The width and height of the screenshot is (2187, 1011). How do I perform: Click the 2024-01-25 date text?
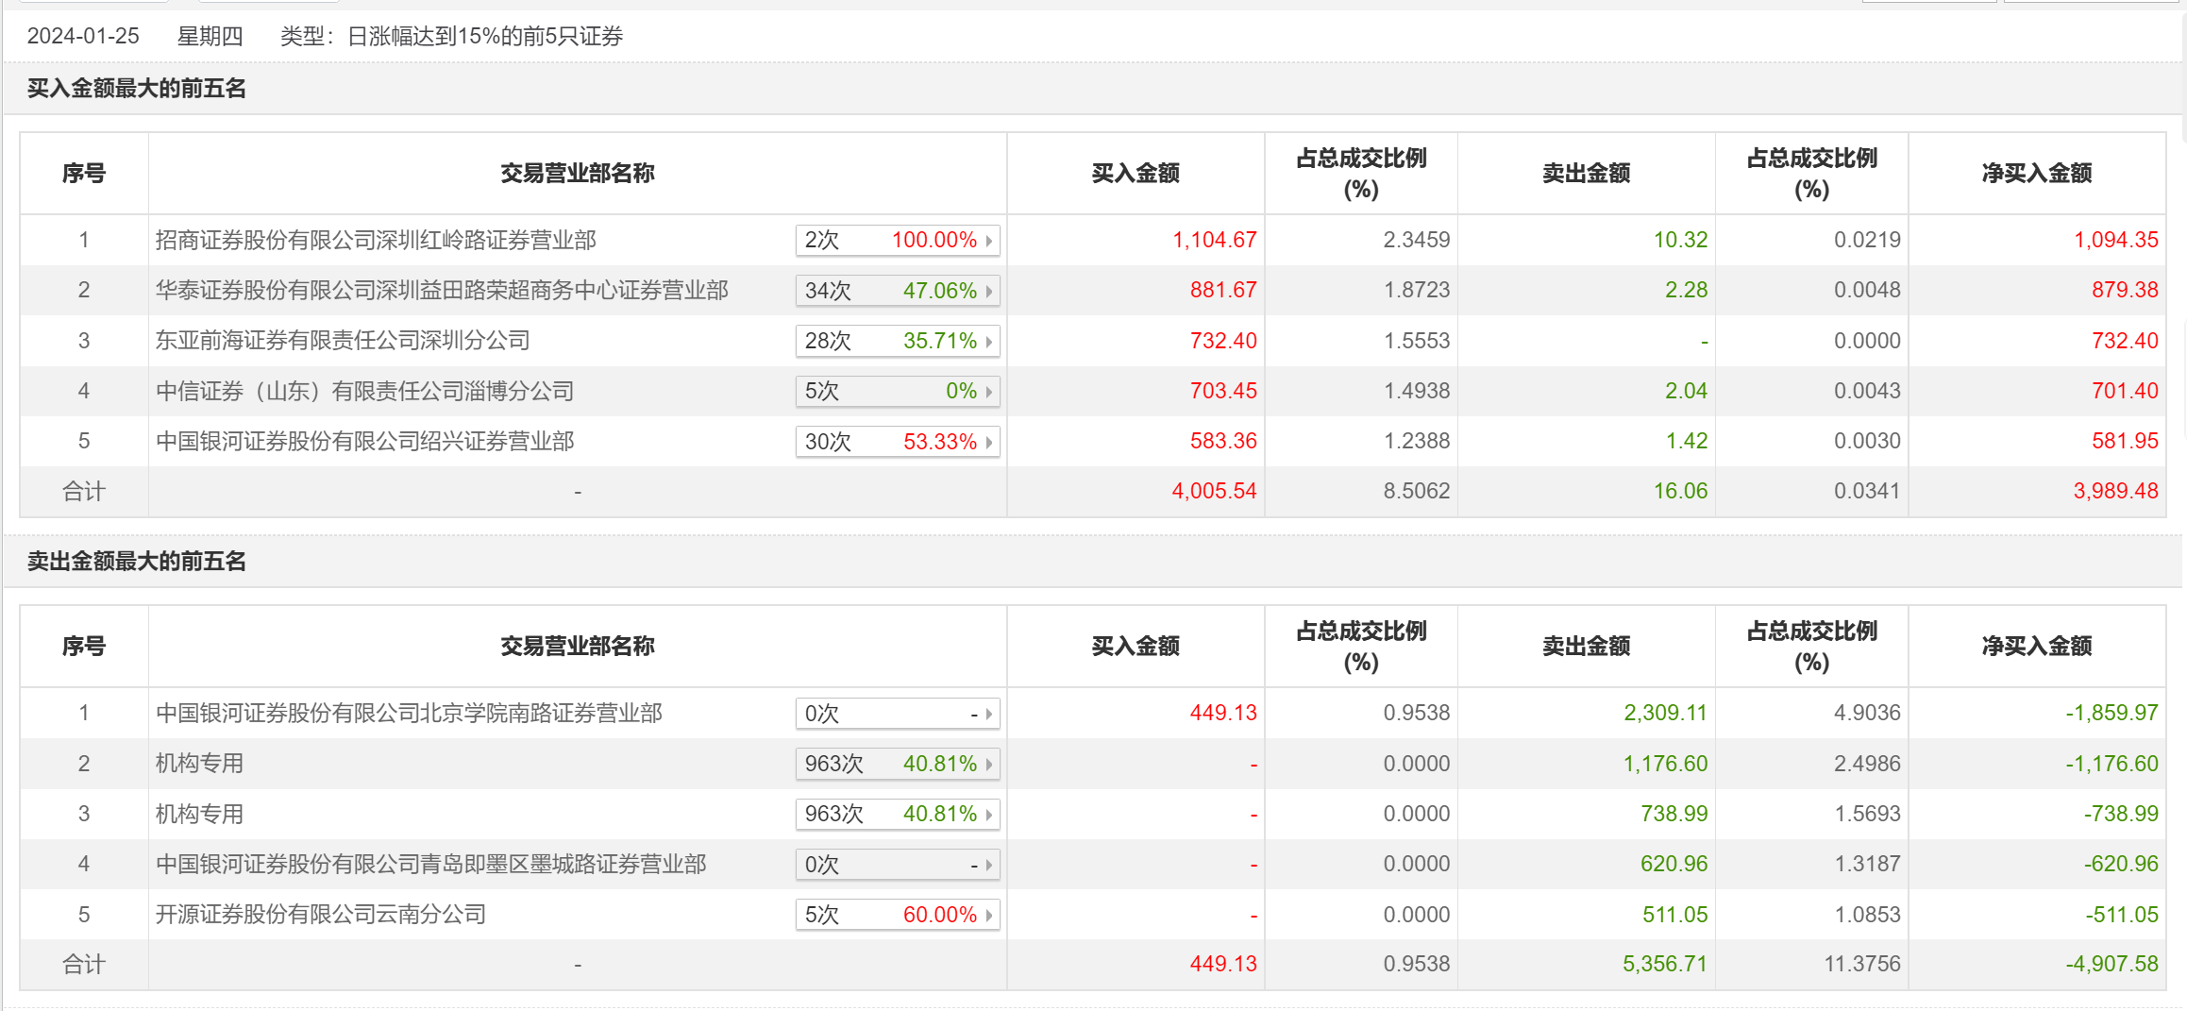(83, 37)
